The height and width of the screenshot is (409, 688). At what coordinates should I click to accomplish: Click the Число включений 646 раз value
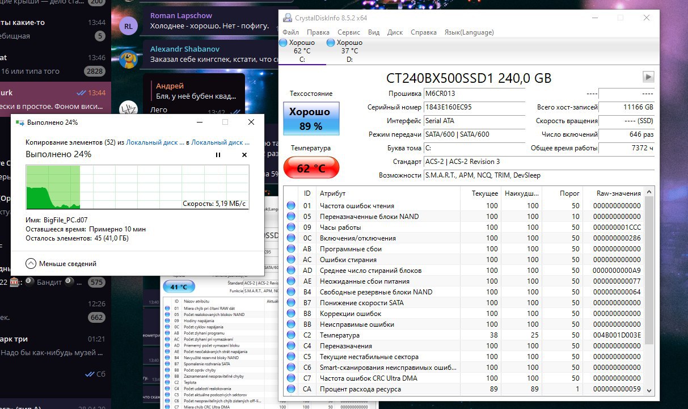[626, 134]
